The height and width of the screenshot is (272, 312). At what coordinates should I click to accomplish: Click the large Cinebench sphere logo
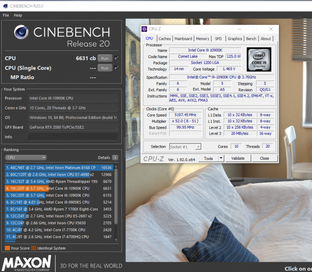pyautogui.click(x=21, y=32)
